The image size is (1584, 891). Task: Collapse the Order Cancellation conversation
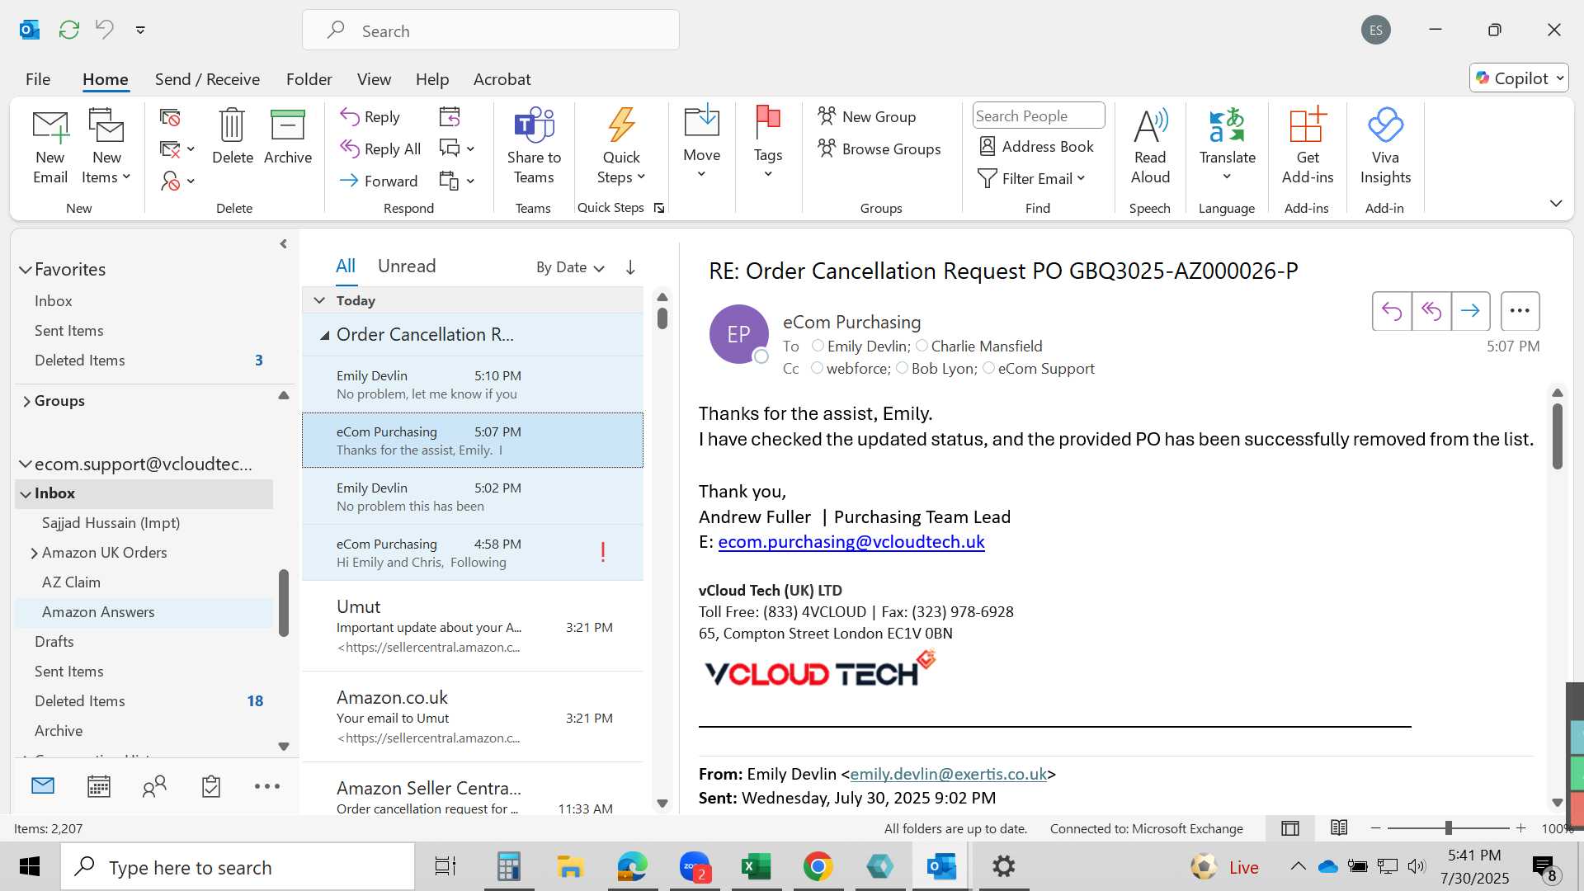(324, 335)
